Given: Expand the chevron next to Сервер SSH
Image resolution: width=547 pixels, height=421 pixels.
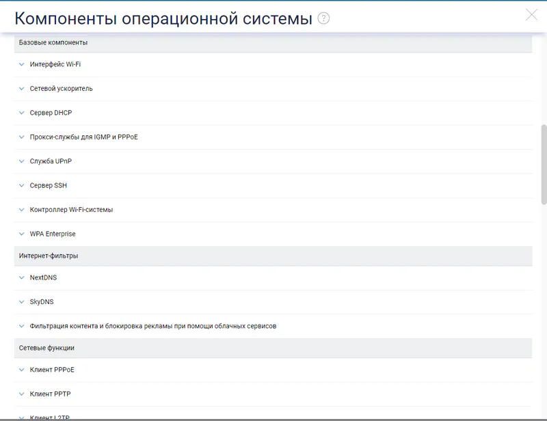Looking at the screenshot, I should point(22,186).
